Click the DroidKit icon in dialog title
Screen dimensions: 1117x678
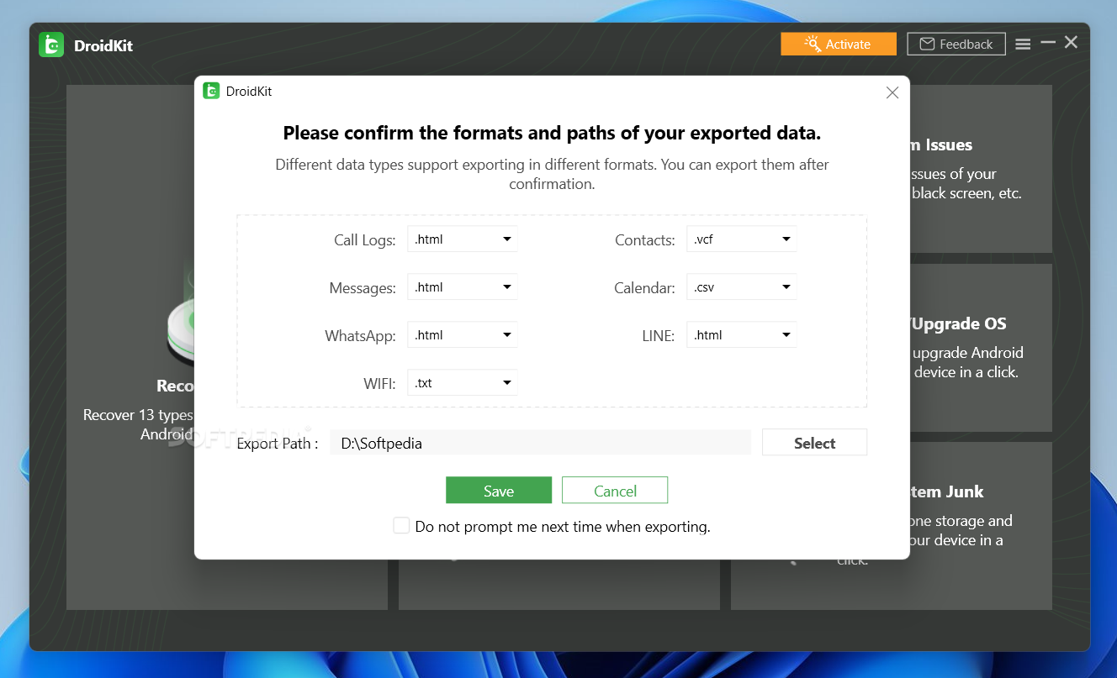pyautogui.click(x=211, y=91)
